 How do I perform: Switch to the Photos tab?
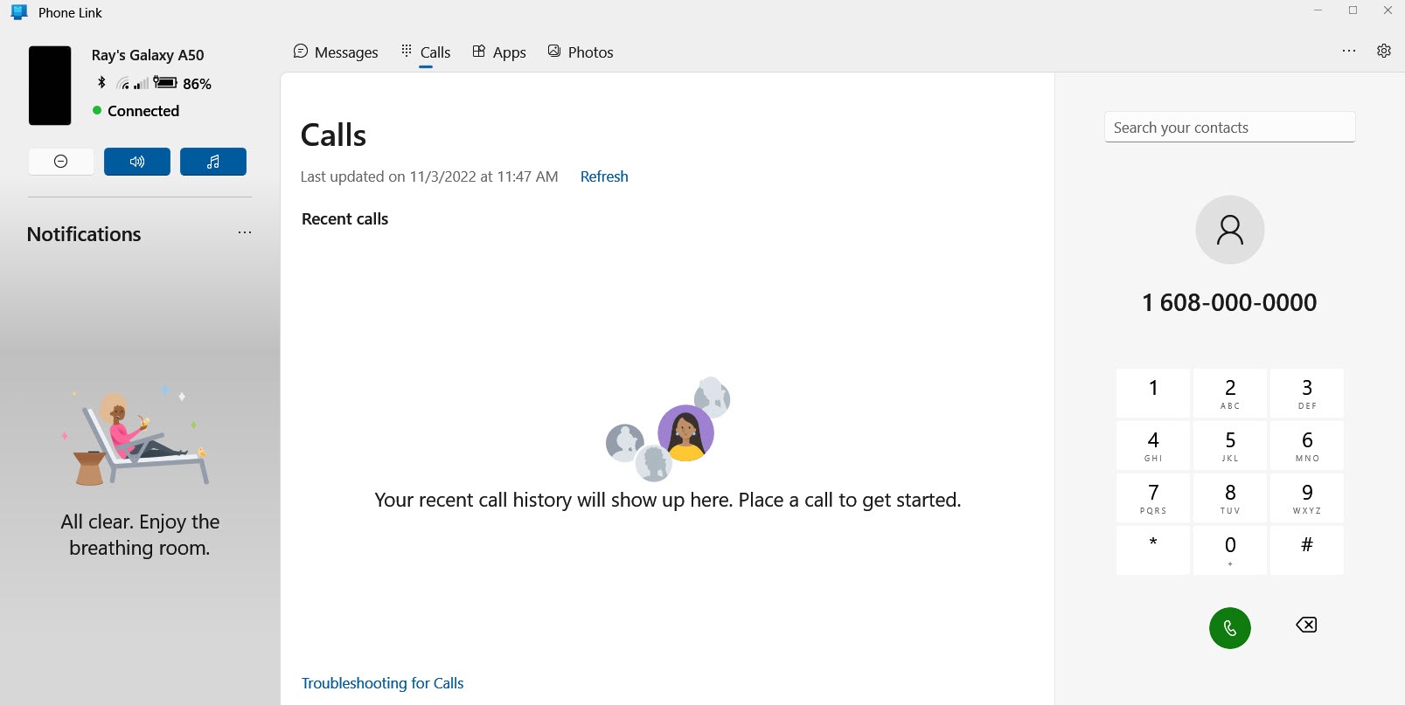581,52
